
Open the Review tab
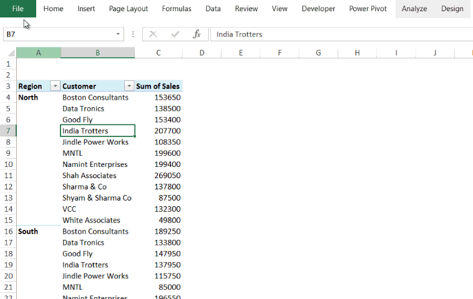tap(246, 9)
